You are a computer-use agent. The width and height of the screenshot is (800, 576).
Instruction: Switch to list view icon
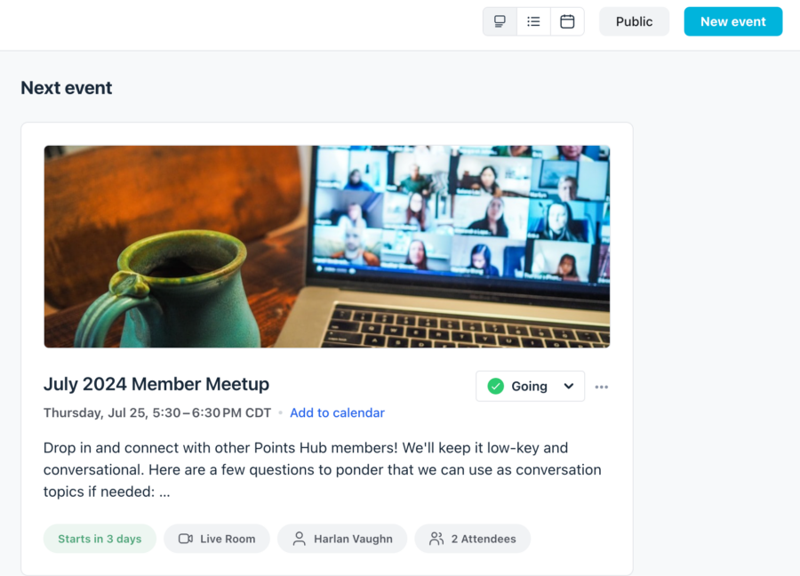click(x=533, y=21)
